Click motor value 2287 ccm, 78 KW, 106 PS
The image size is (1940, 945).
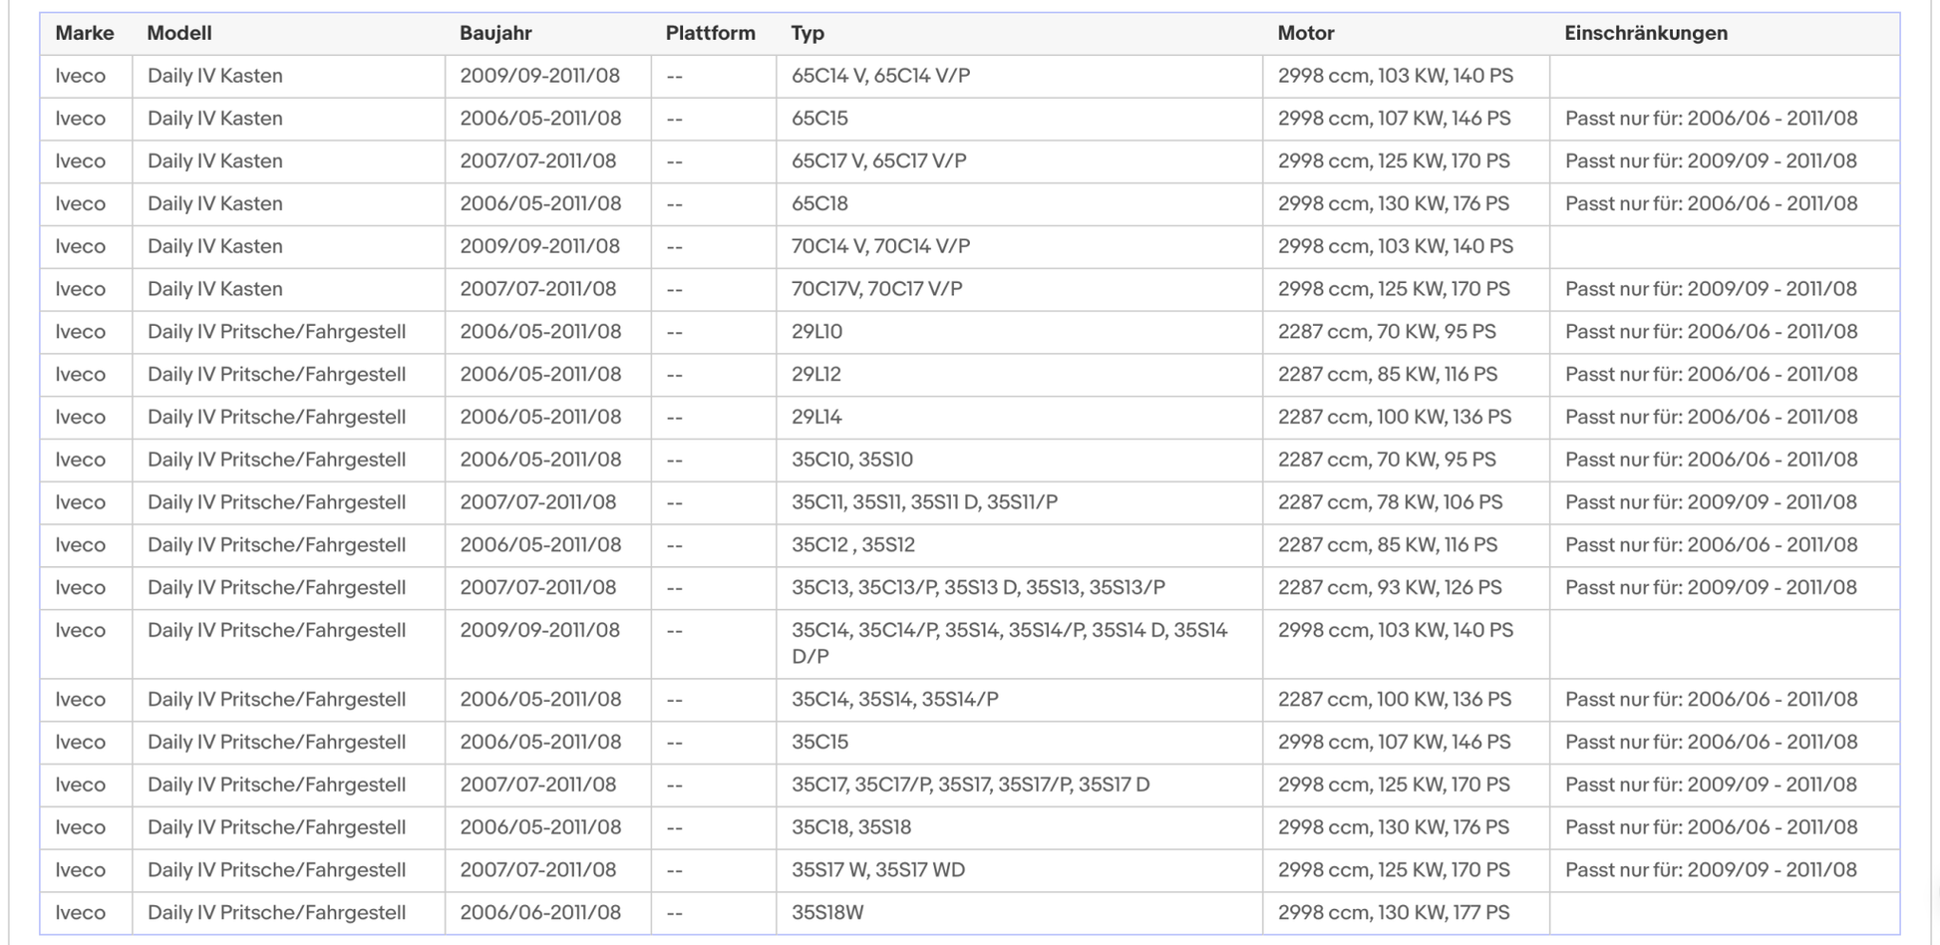(1391, 502)
